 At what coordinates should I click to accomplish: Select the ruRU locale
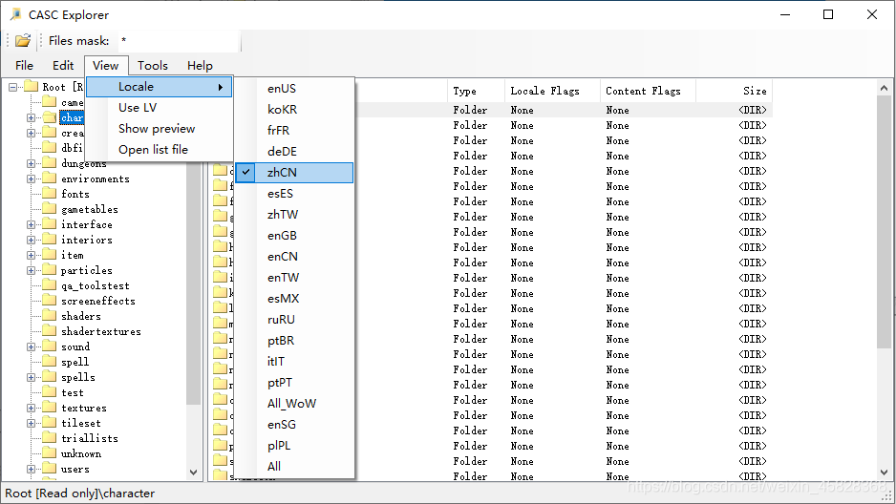pyautogui.click(x=294, y=319)
